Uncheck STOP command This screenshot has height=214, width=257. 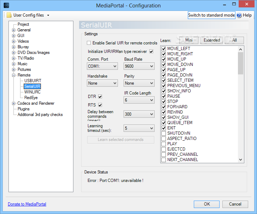click(163, 102)
